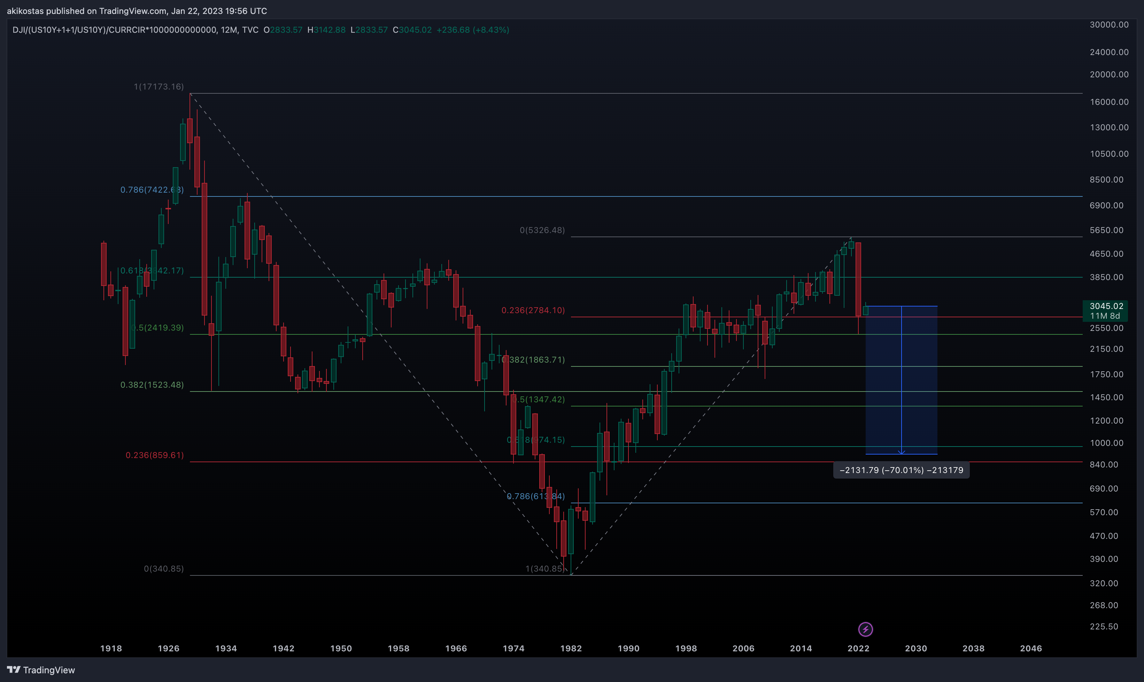
Task: Click the close value C3045.02
Action: pos(412,30)
